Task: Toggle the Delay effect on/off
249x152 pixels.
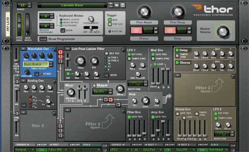Action: coord(177,50)
